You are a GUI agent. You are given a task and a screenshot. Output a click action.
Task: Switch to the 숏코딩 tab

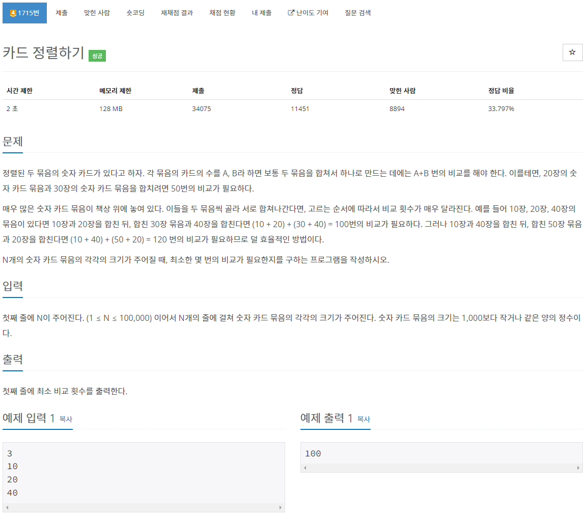pos(135,13)
